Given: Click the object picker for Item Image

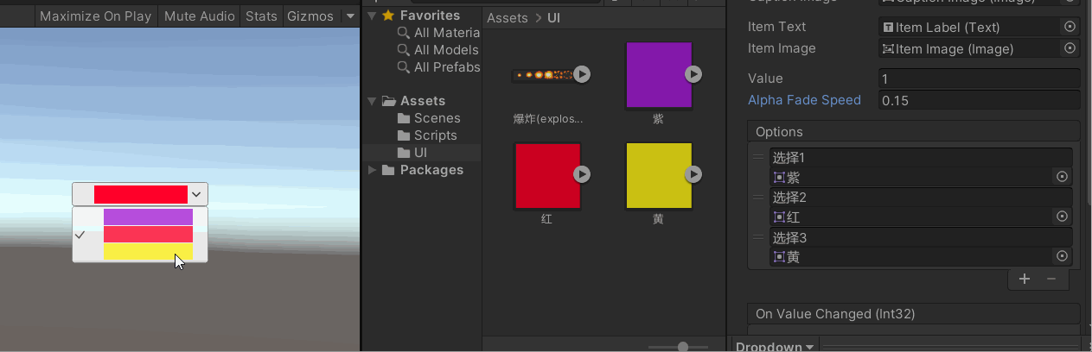Looking at the screenshot, I should coord(1070,48).
